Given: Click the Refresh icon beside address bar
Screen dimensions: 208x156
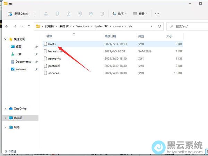Looking at the screenshot, I should tap(159, 26).
